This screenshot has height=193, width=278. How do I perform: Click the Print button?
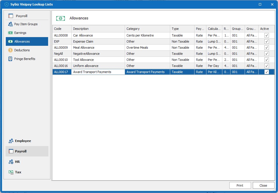coord(240,185)
